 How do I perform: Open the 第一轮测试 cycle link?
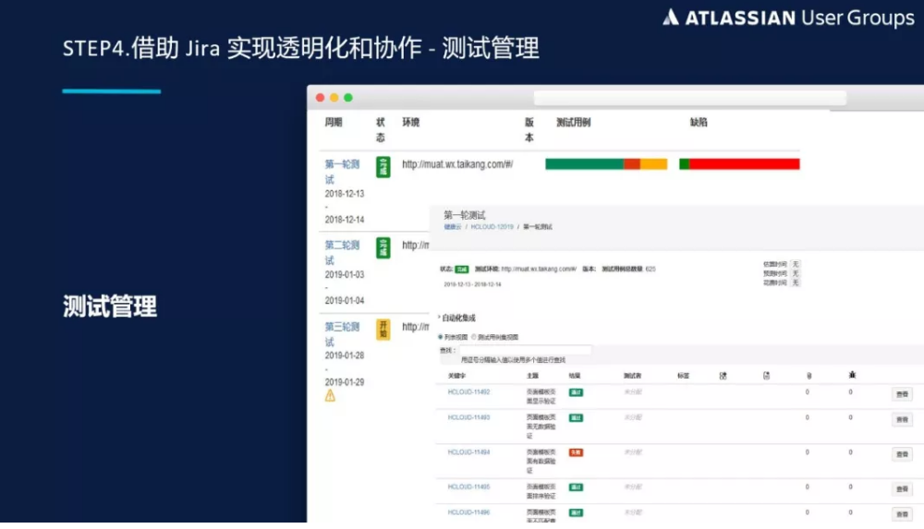pos(342,172)
